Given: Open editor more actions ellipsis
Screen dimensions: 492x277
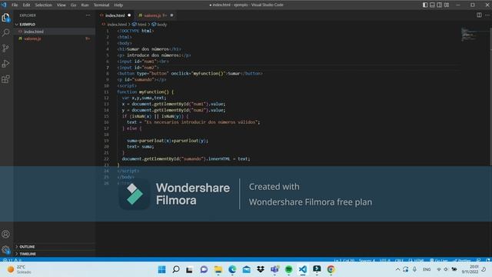Looking at the screenshot, I should tap(487, 15).
